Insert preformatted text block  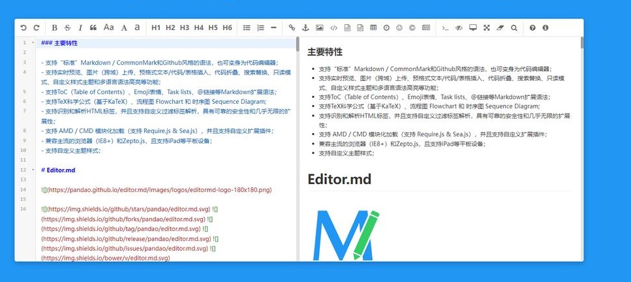(347, 28)
